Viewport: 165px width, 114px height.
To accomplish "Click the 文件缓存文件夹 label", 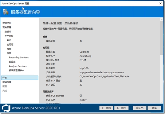I will click(54, 76).
